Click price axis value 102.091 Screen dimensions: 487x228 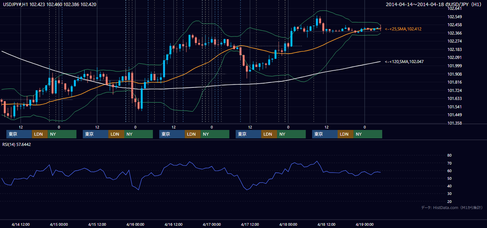click(455, 58)
